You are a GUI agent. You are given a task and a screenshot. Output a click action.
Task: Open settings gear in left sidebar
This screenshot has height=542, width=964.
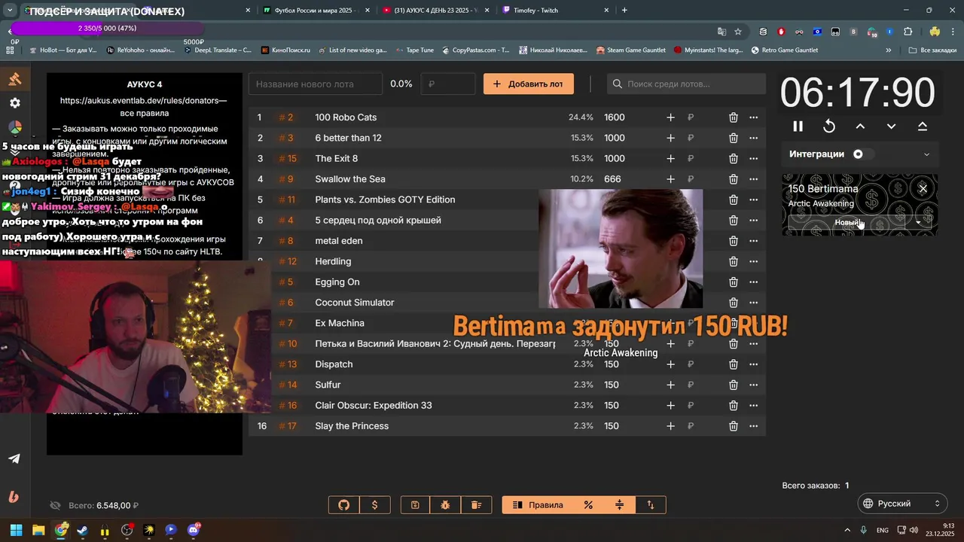[14, 103]
